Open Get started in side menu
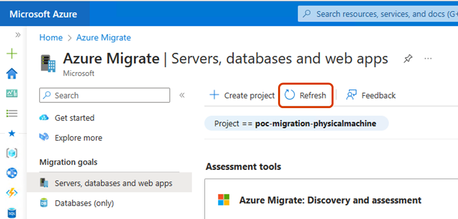 pos(74,118)
